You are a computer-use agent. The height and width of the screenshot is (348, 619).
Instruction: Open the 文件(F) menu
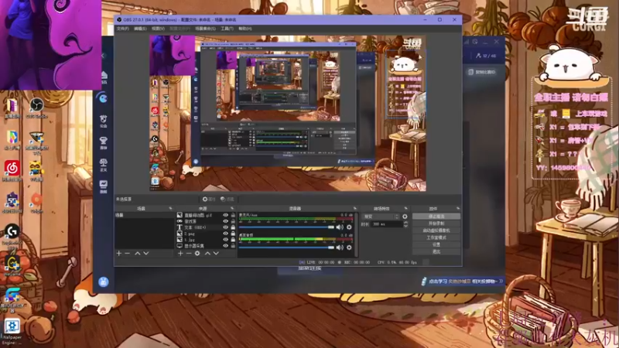tap(123, 29)
